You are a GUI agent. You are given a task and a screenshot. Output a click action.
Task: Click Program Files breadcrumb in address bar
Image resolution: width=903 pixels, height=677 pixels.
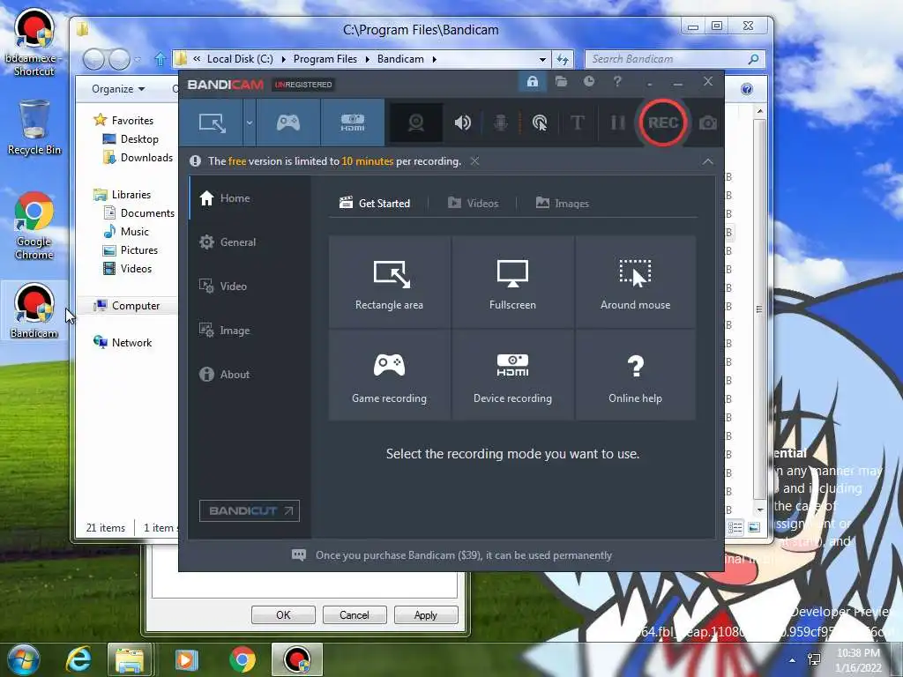pos(325,59)
